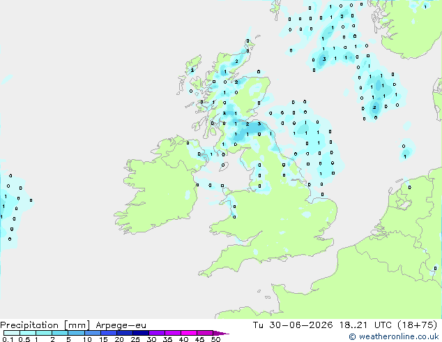This screenshot has width=442, height=342.
Task: Click the 2 value on Isle of Lewis
Action: pos(192,70)
